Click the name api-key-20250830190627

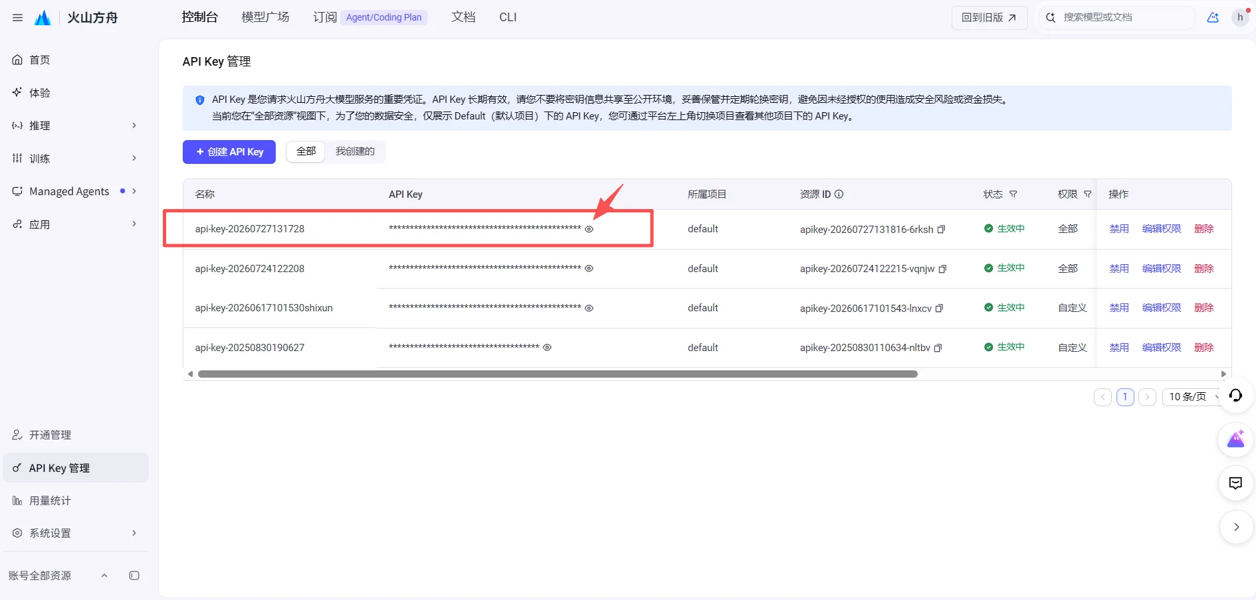(x=250, y=348)
